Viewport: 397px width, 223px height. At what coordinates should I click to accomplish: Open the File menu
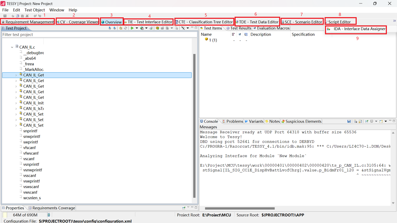pos(5,10)
